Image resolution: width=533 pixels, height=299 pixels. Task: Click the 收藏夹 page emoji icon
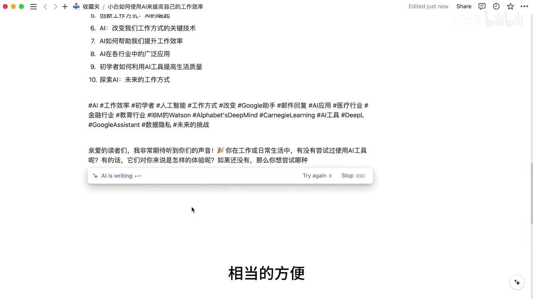[x=76, y=7]
